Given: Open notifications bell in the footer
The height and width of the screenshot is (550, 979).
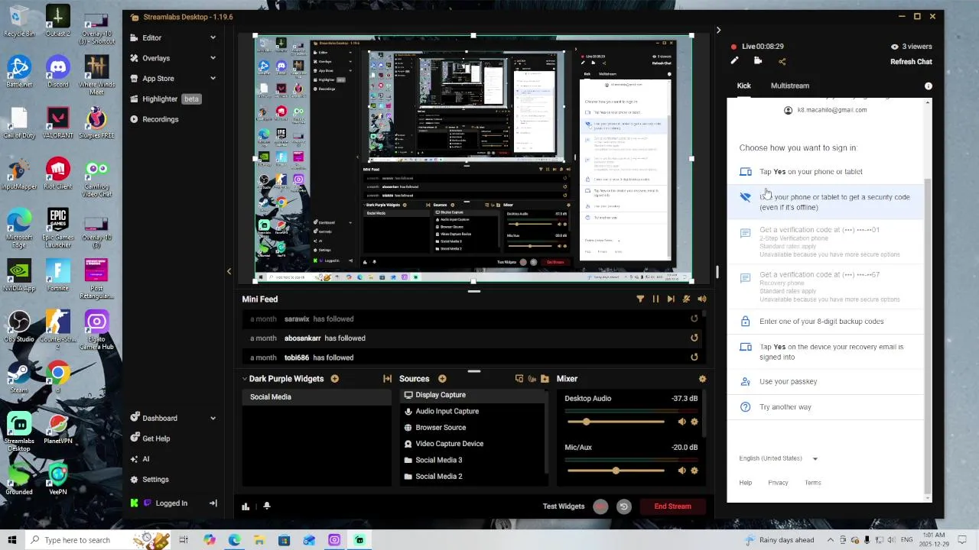Looking at the screenshot, I should 266,506.
